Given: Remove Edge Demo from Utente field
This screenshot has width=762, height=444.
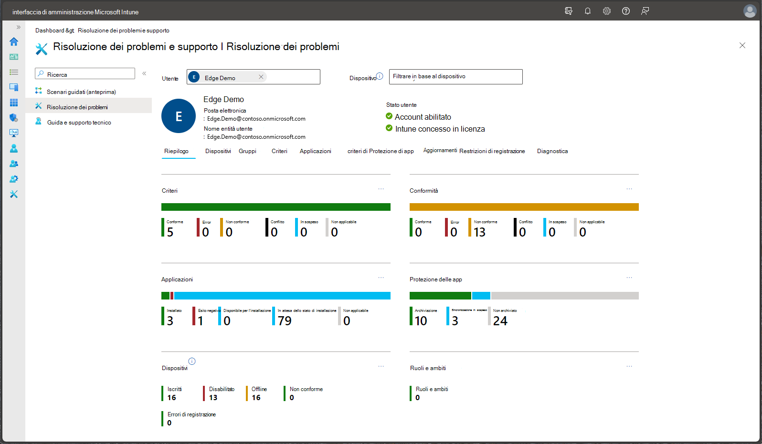Looking at the screenshot, I should coord(261,77).
